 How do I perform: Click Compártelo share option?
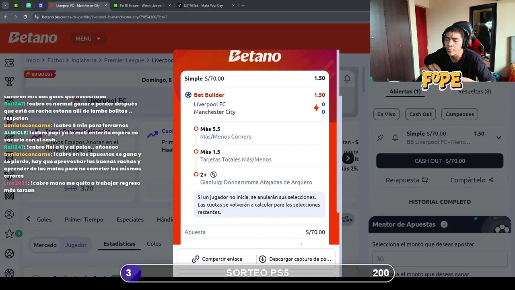[472, 180]
